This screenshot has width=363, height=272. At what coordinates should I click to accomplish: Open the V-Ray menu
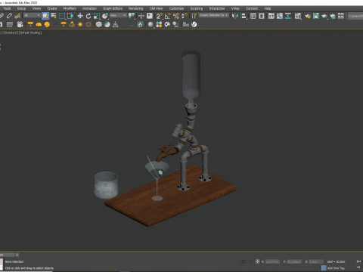(235, 8)
